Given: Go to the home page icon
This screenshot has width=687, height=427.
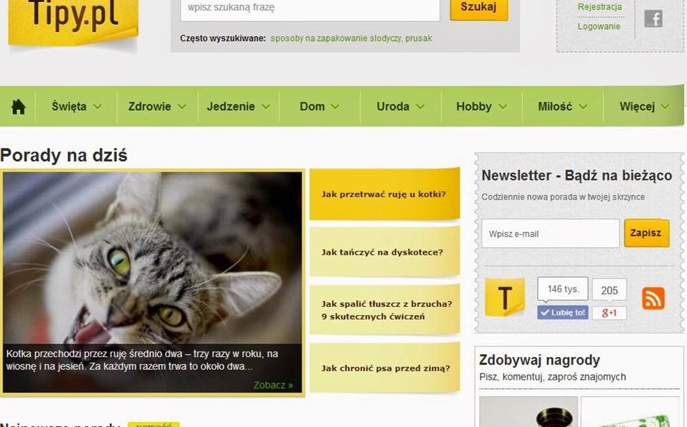Looking at the screenshot, I should [19, 106].
